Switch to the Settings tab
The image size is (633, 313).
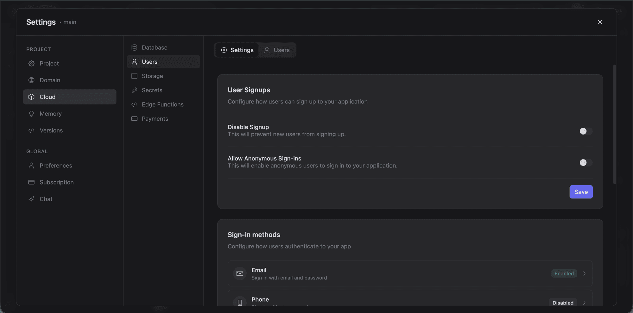point(237,50)
